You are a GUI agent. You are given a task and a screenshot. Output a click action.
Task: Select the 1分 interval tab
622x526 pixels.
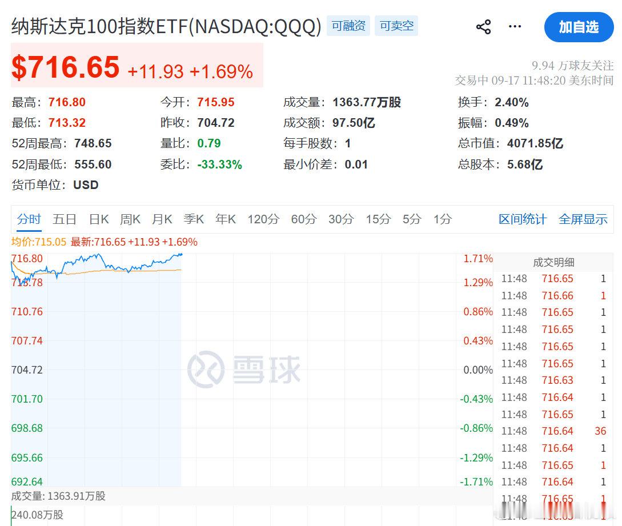443,219
